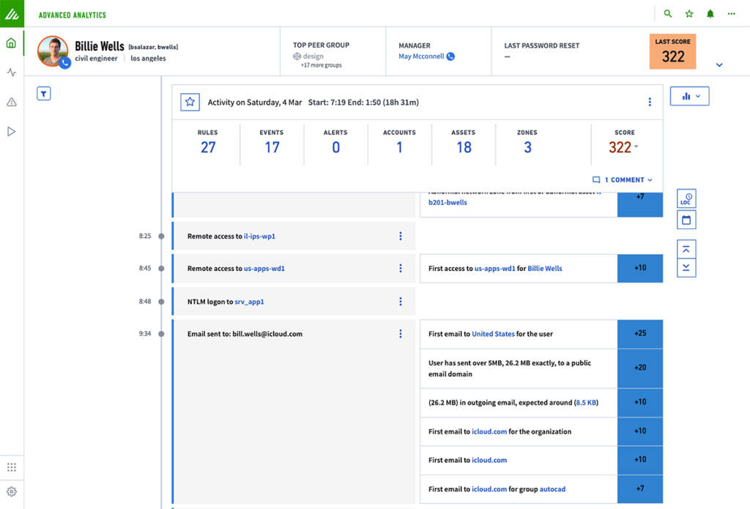Expand the 1 Comment dropdown

[x=622, y=179]
